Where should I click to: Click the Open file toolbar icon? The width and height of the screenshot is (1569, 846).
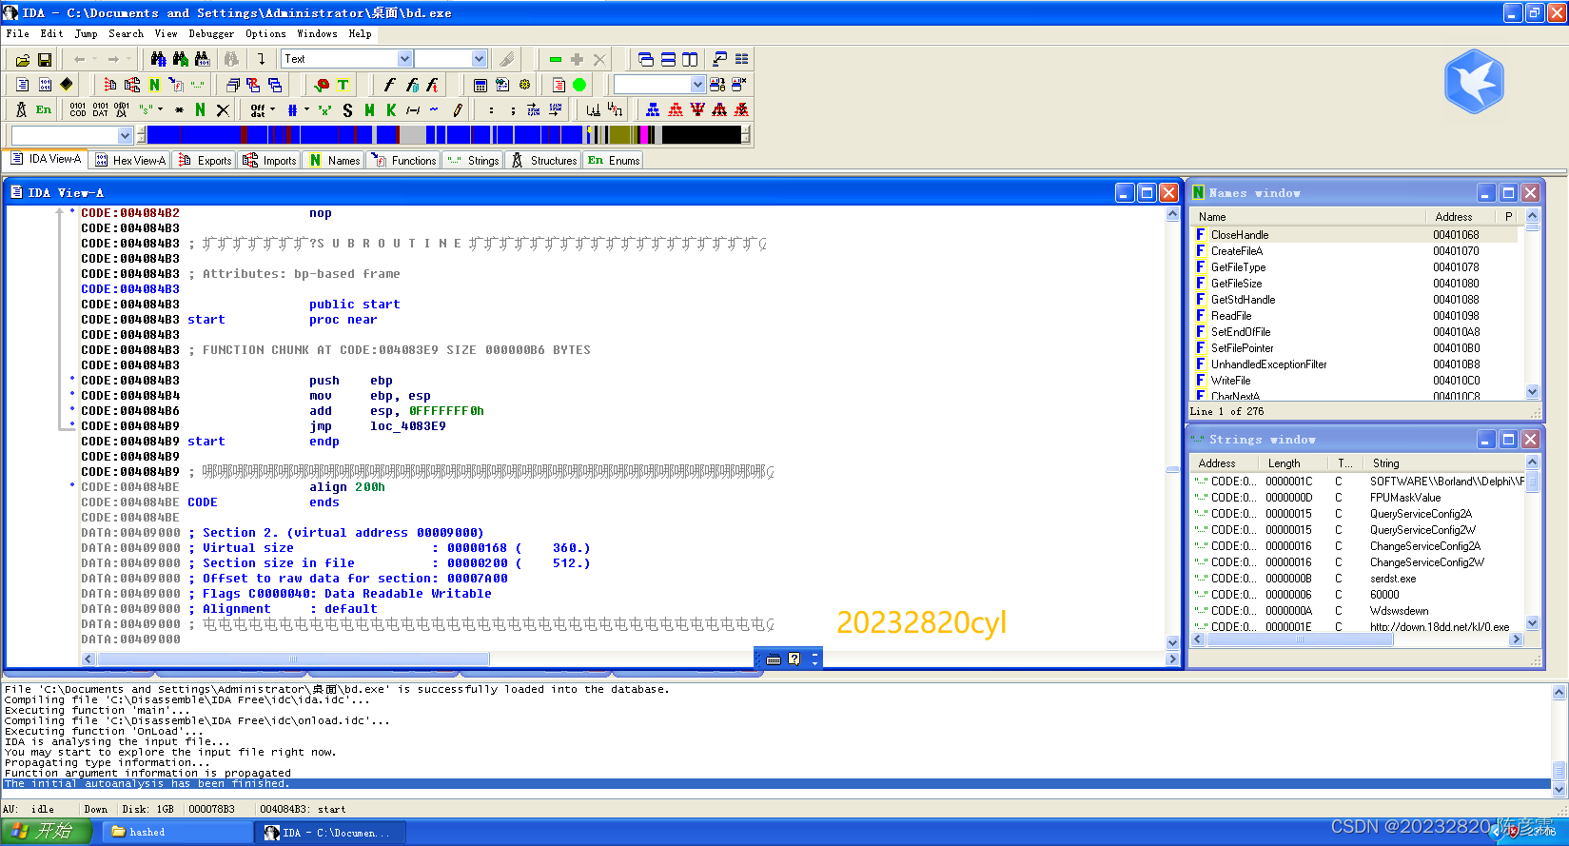(23, 60)
